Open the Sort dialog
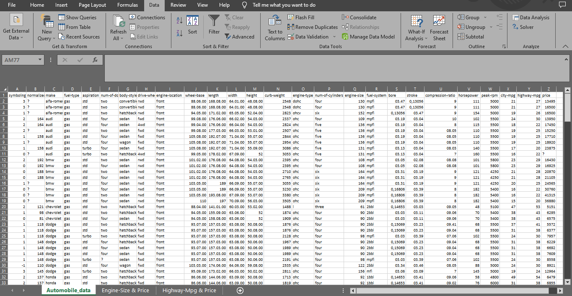Screen dimensions: 572x296 192,25
